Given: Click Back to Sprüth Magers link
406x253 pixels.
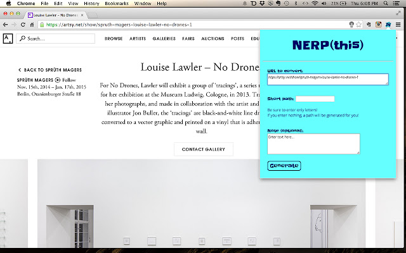Looking at the screenshot, I should 49,70.
